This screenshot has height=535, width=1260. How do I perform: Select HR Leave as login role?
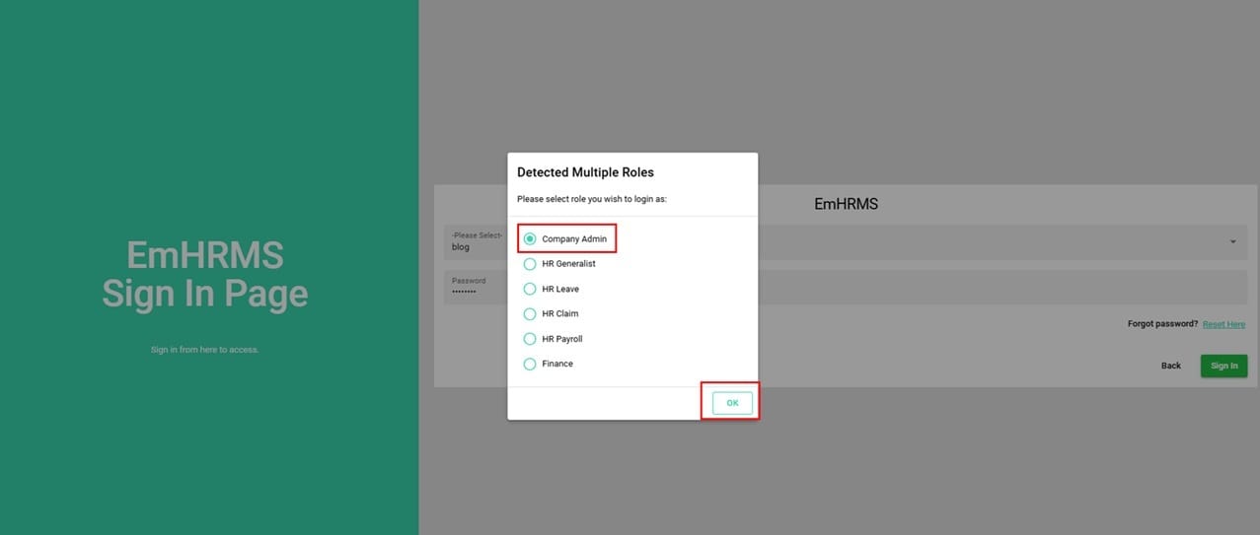coord(530,290)
